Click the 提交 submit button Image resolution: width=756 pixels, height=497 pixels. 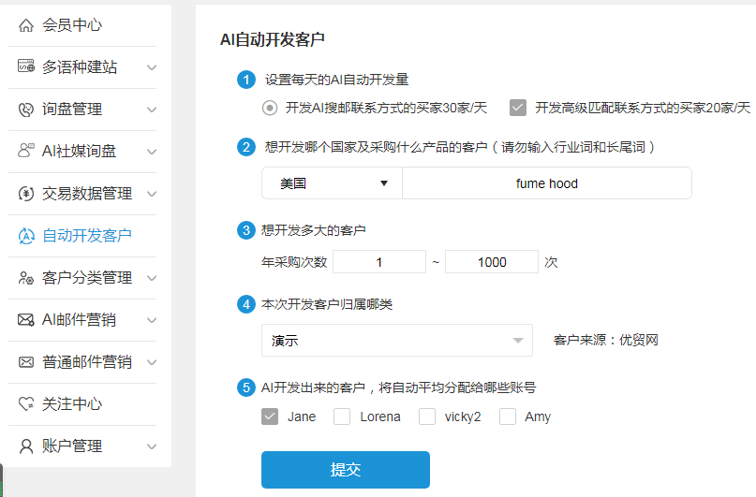click(346, 470)
